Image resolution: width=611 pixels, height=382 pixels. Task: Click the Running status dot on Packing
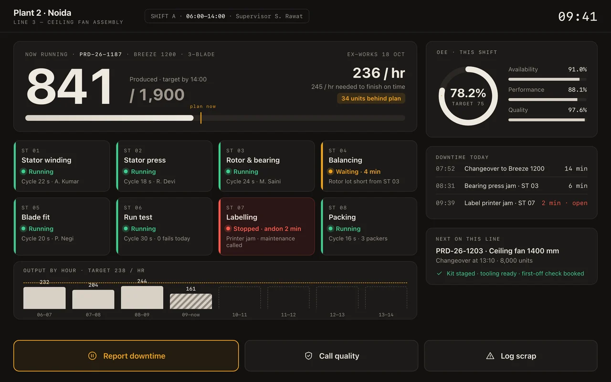330,229
